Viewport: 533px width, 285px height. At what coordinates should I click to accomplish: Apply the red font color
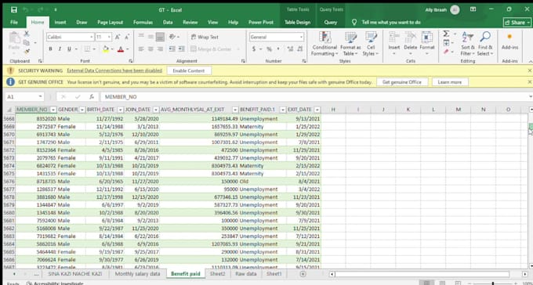(121, 49)
